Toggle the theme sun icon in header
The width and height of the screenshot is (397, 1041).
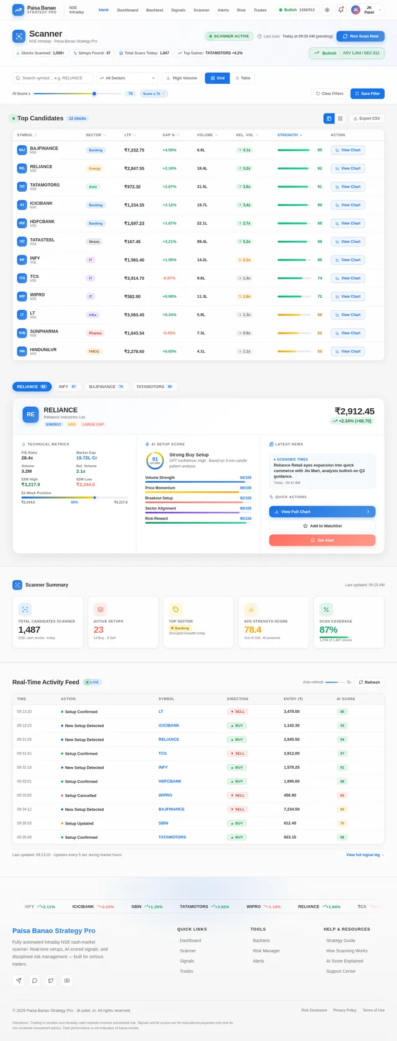point(327,10)
